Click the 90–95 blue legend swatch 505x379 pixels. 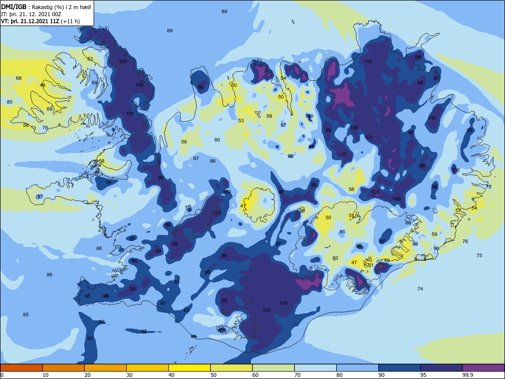[x=399, y=368]
